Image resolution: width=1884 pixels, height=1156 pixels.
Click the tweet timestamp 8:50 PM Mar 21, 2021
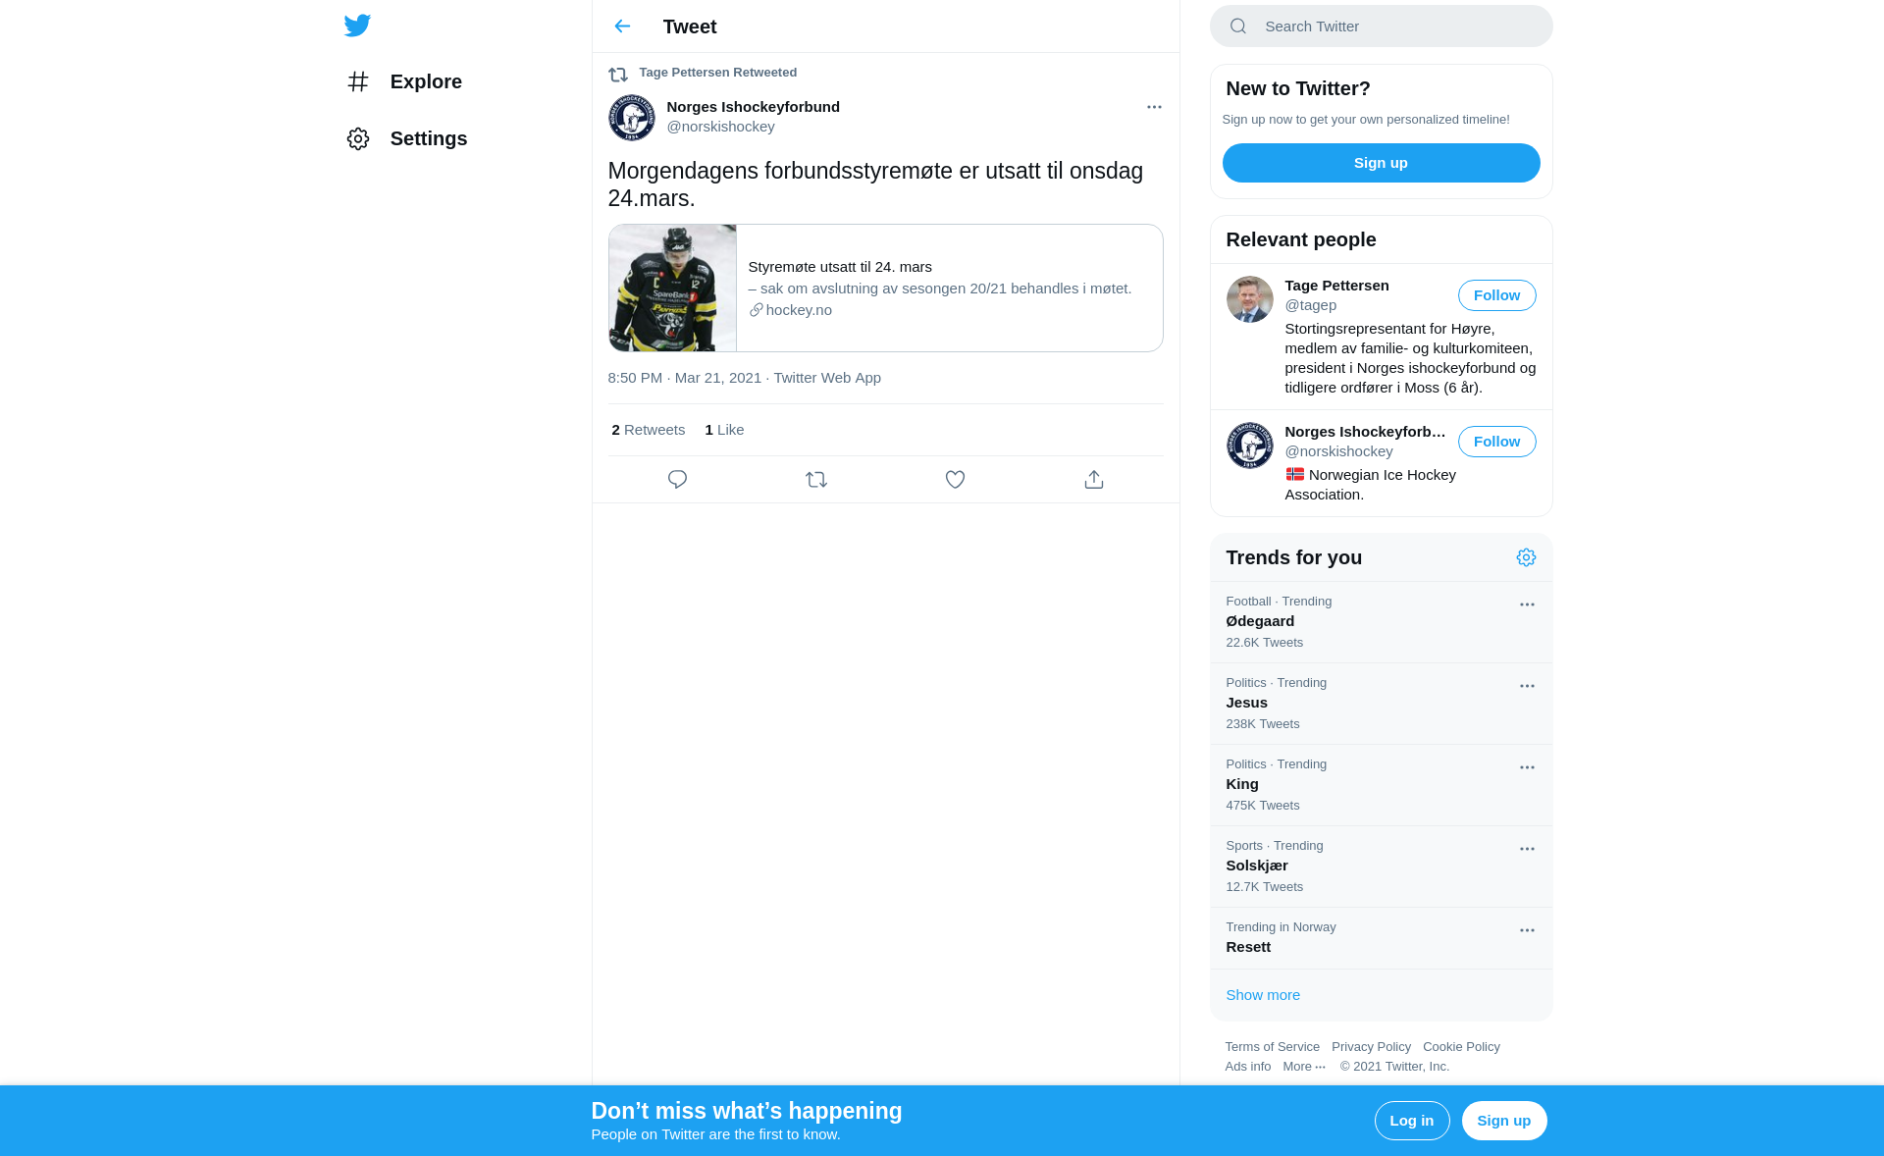pyautogui.click(x=684, y=378)
